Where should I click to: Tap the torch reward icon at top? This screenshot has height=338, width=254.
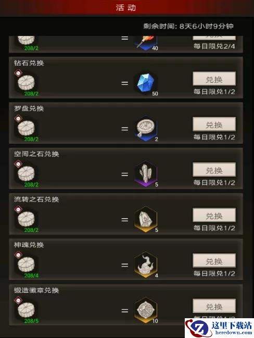point(146,43)
